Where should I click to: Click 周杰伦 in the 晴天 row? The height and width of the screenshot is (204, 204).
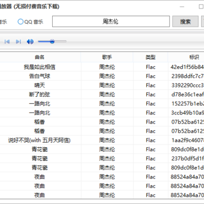click(107, 85)
